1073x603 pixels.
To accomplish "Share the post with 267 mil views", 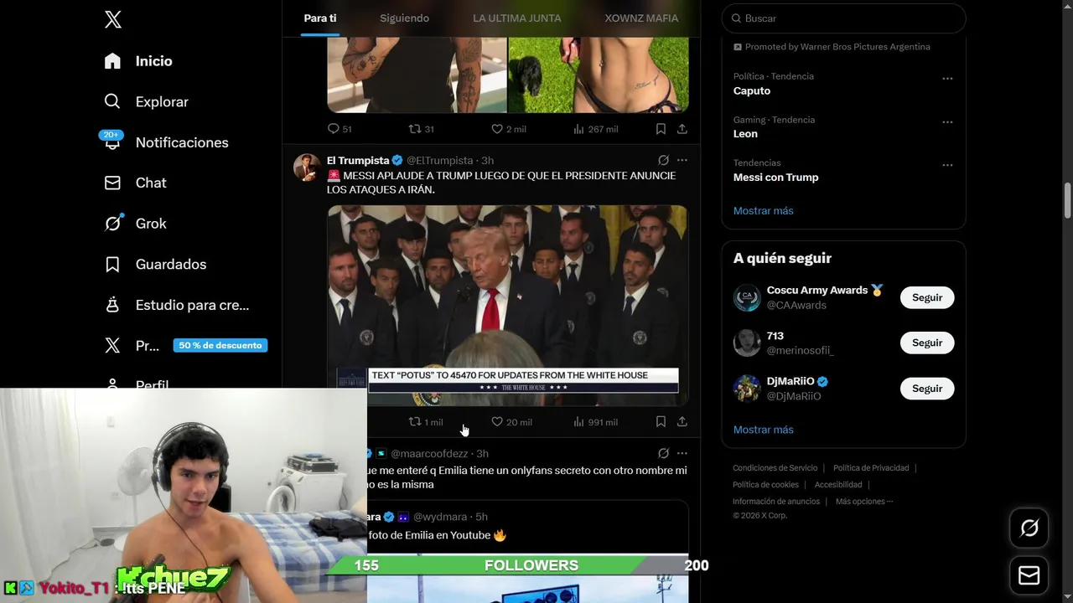I will (682, 129).
